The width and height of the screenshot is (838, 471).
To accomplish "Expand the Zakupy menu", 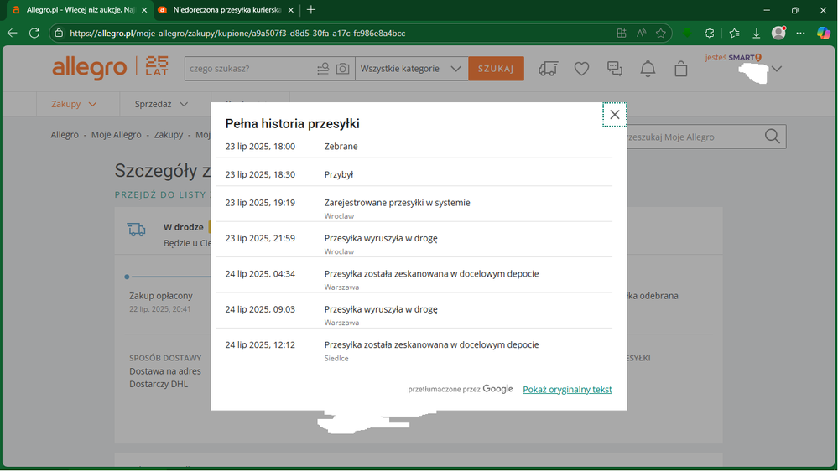I will click(x=74, y=104).
